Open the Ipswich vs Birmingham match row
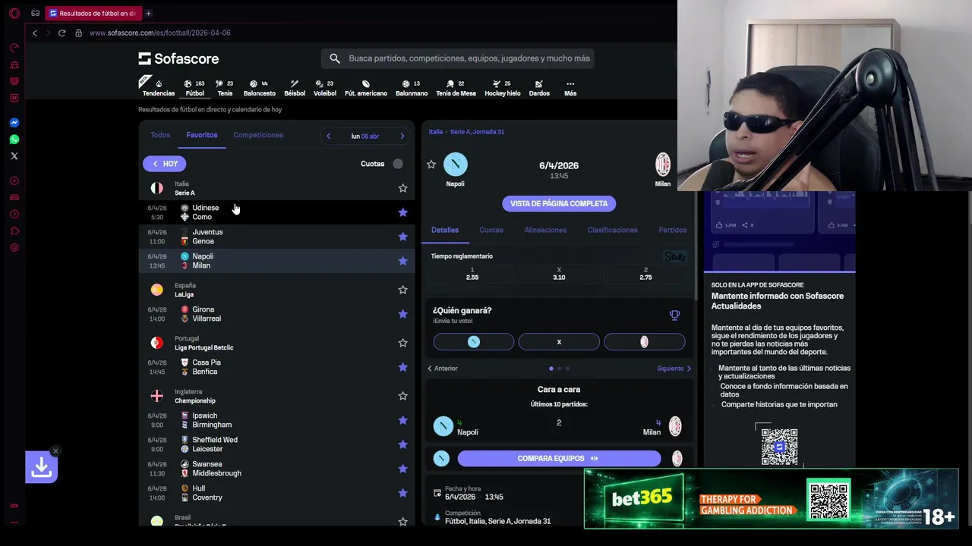The height and width of the screenshot is (546, 972). click(276, 420)
